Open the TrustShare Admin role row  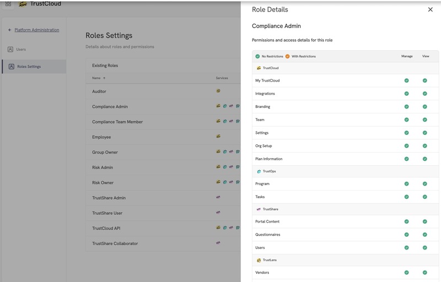click(163, 198)
